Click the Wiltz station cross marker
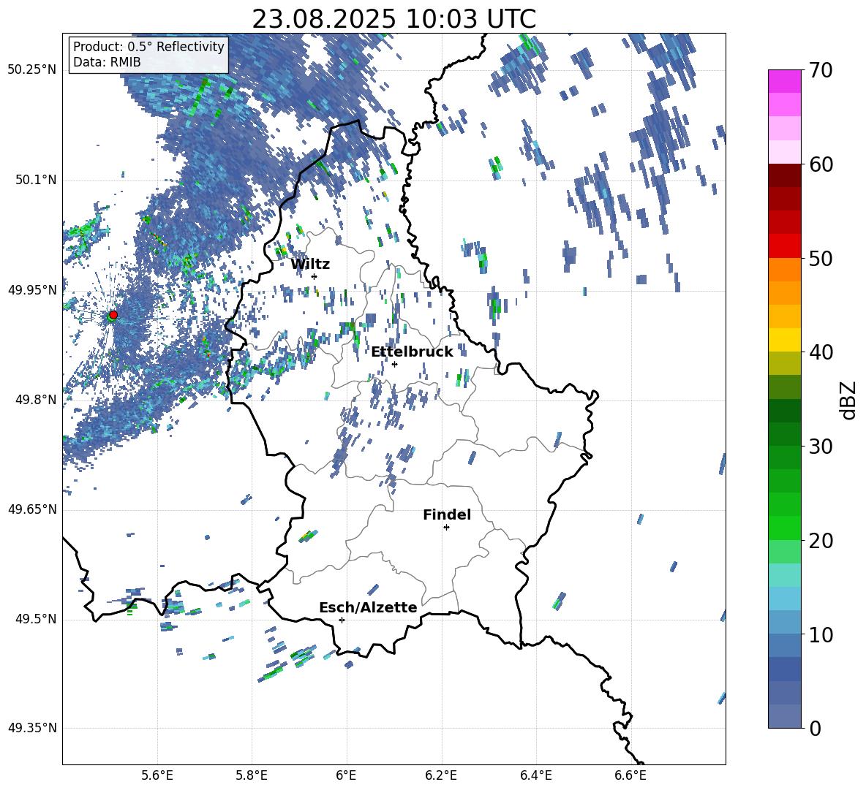The image size is (866, 790). [x=315, y=276]
